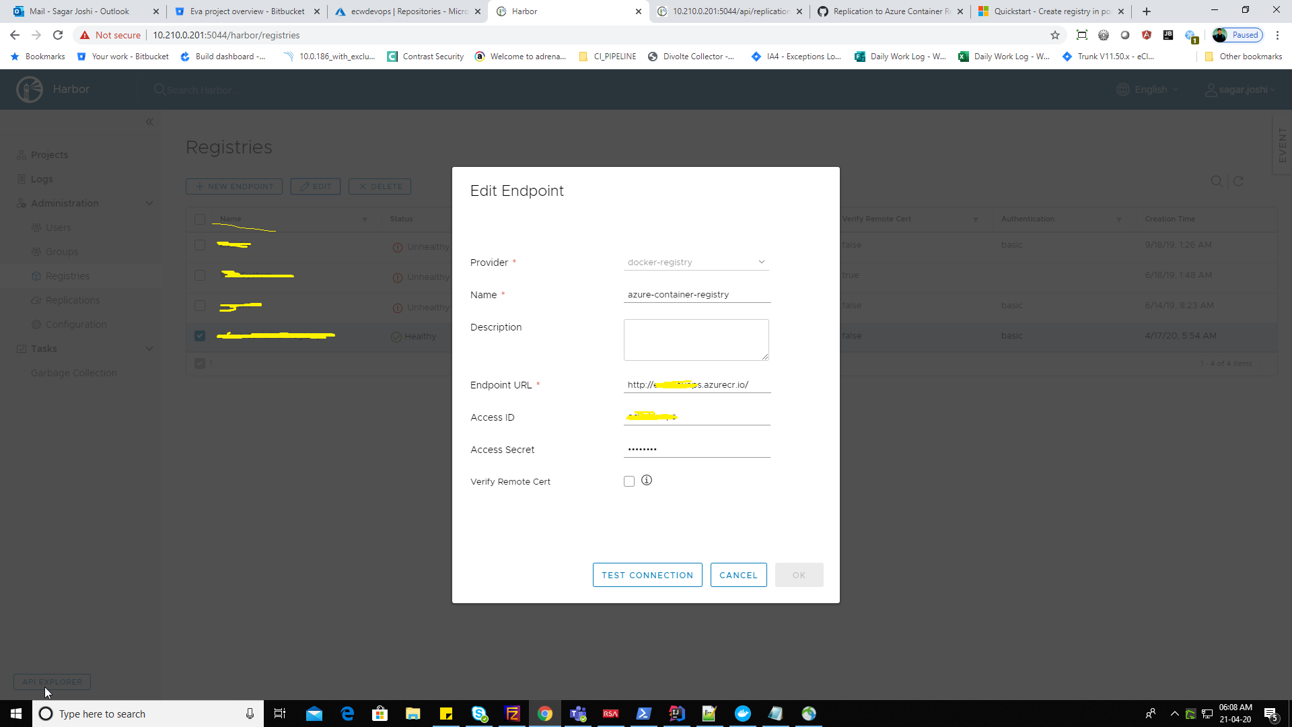This screenshot has width=1292, height=727.
Task: Open the Chrome three-dot menu
Action: pyautogui.click(x=1277, y=35)
